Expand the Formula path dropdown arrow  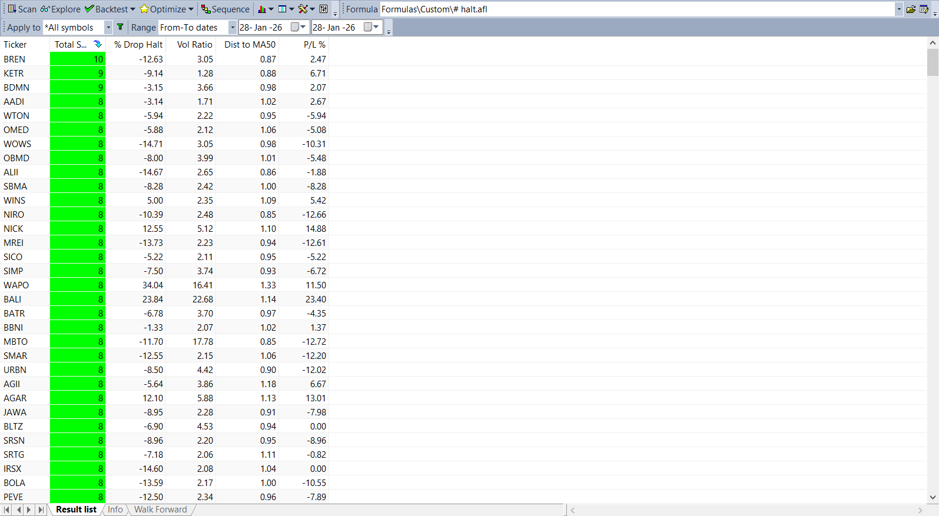(x=899, y=9)
